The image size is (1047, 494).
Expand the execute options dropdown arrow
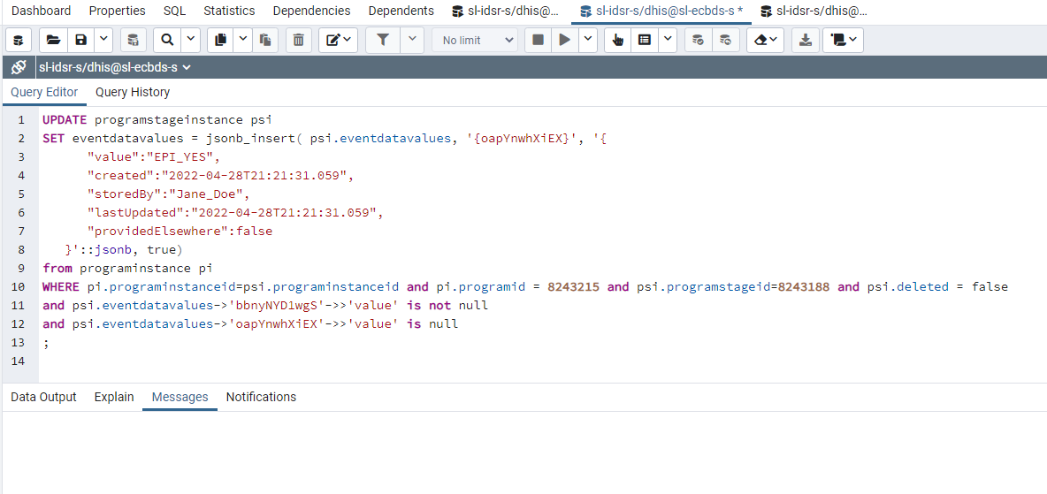pos(587,40)
